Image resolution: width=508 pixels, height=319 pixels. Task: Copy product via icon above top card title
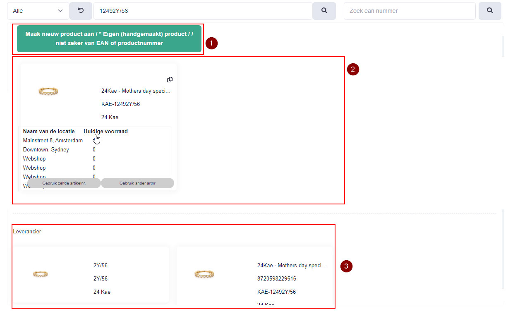point(170,79)
